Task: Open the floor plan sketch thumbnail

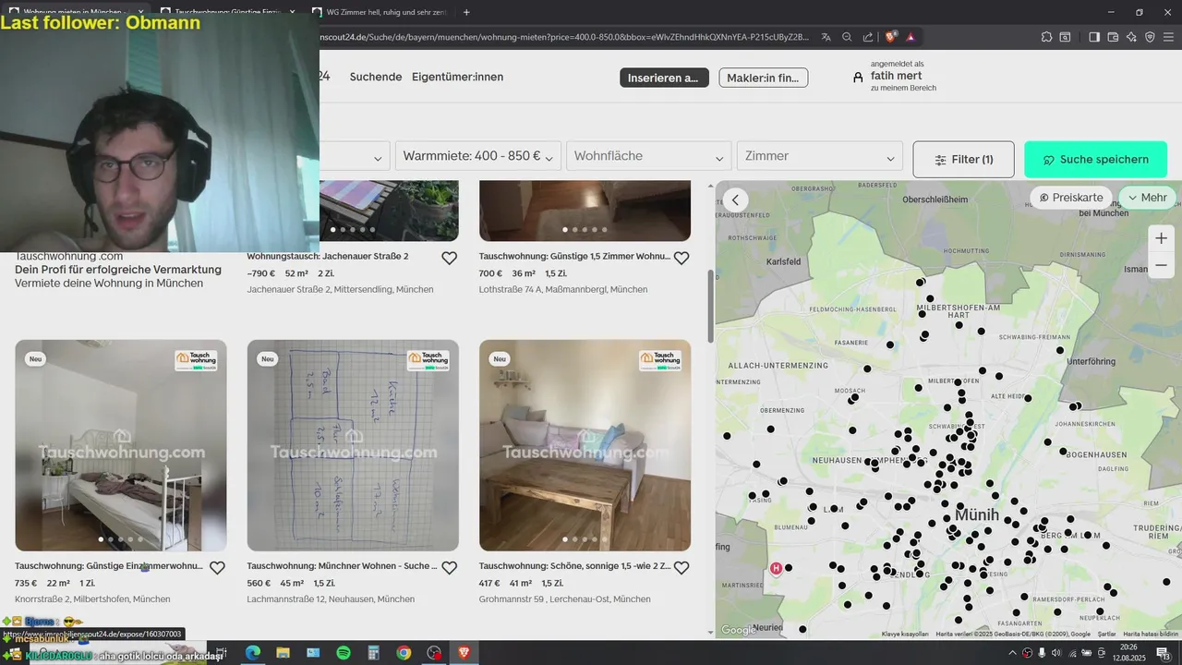Action: [353, 445]
